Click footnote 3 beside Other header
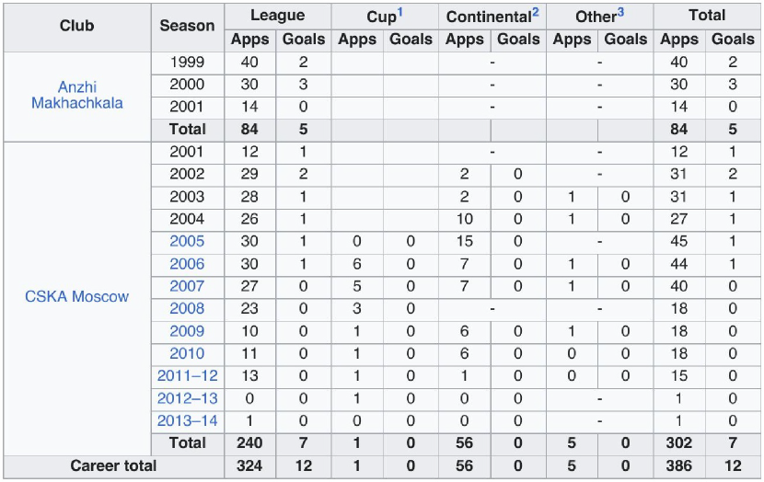 point(620,12)
